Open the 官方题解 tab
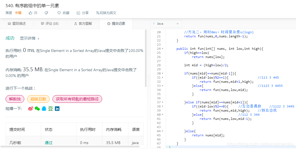296x149 pixels. 83,23
